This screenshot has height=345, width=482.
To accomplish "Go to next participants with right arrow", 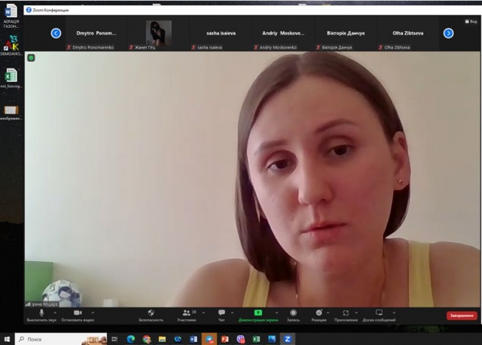I will 449,33.
